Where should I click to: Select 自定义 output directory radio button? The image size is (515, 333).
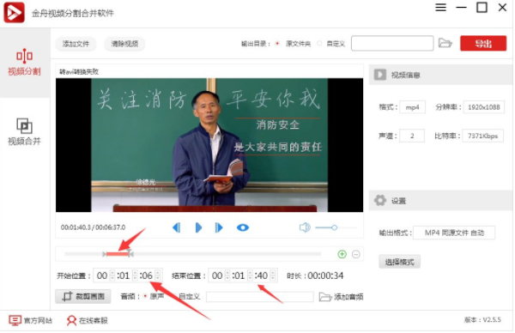pyautogui.click(x=319, y=44)
